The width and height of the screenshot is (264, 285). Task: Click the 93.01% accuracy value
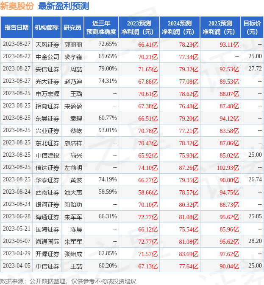pos(108,130)
